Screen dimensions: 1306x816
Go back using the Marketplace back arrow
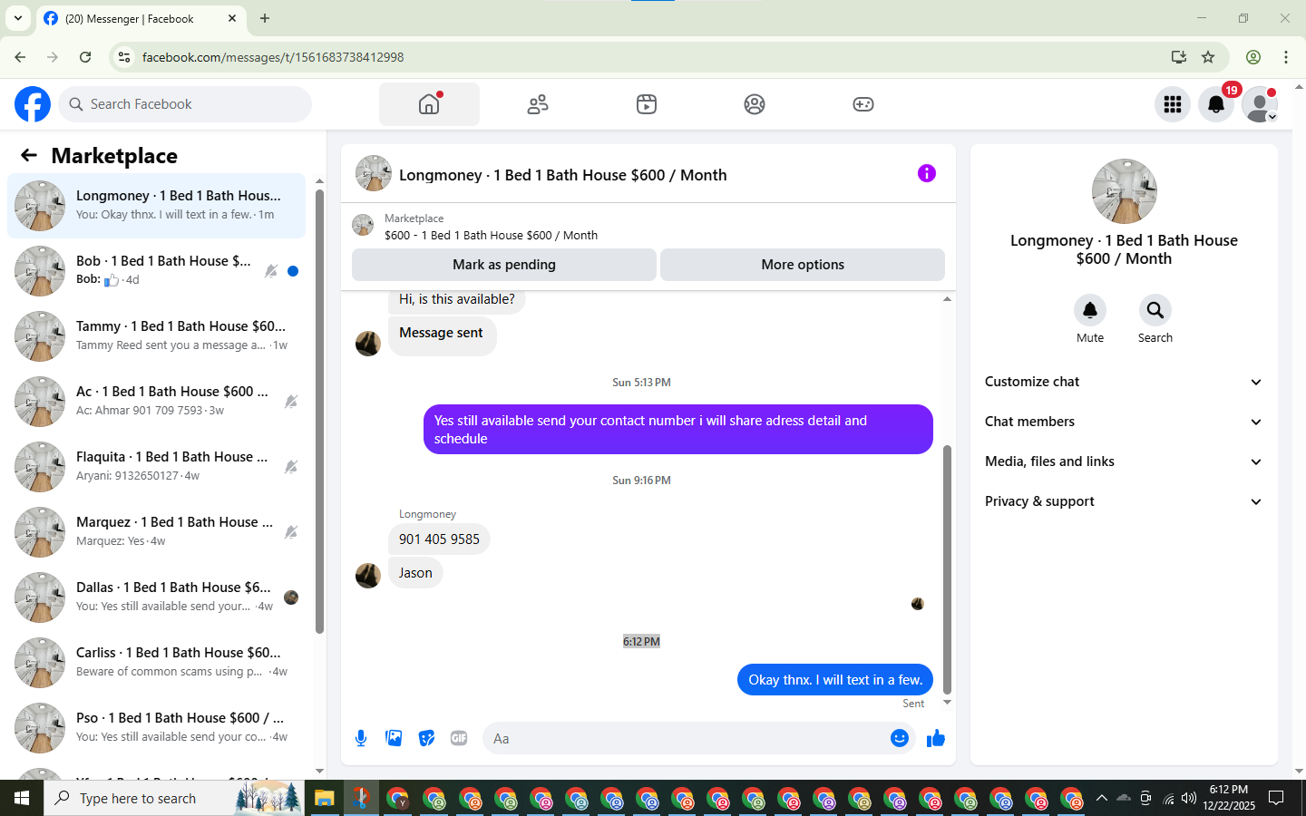click(x=29, y=155)
